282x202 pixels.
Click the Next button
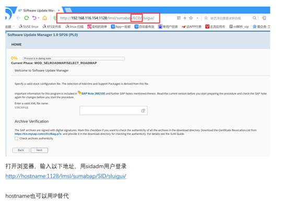point(39,150)
